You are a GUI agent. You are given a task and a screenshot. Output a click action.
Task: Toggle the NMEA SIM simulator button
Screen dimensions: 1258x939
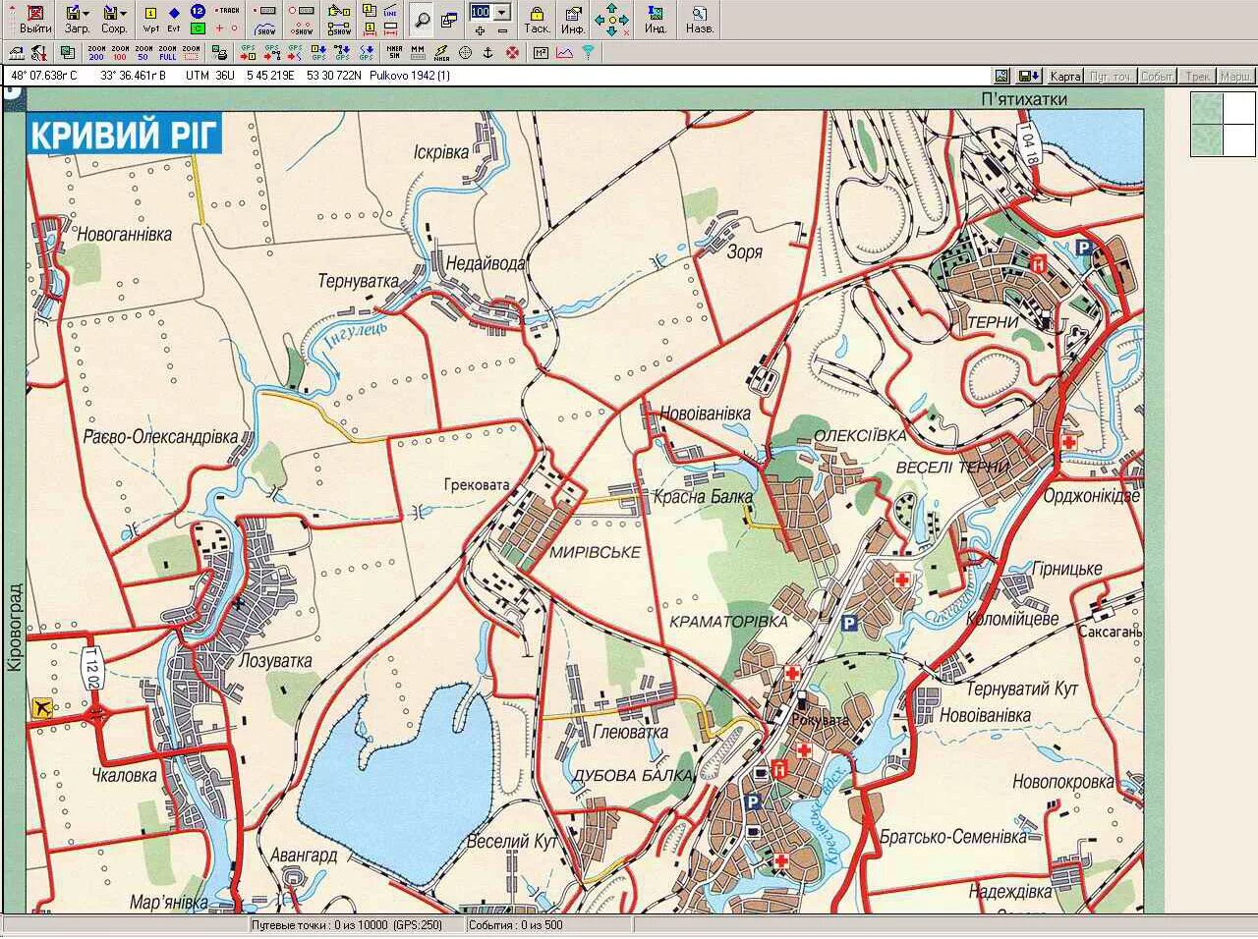tap(394, 52)
